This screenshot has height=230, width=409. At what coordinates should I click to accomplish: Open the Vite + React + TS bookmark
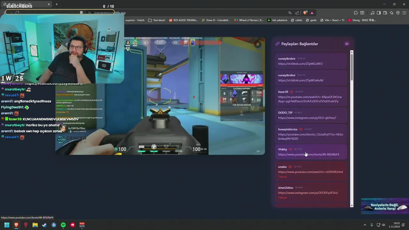pos(332,20)
